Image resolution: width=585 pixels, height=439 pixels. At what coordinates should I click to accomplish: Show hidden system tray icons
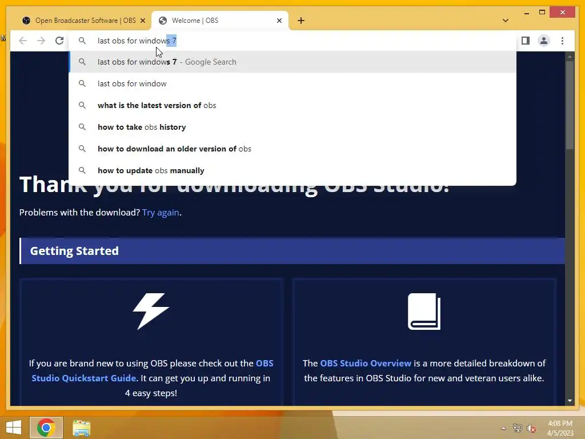(x=503, y=428)
